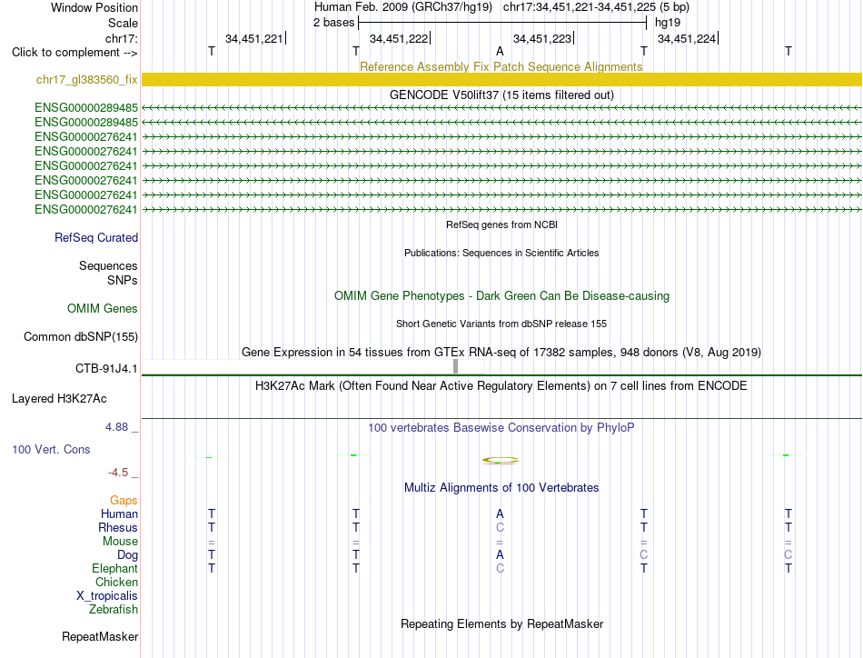Open Reference Assembly Fix Patch Sequence Alignments title
863x658 pixels.
[501, 66]
